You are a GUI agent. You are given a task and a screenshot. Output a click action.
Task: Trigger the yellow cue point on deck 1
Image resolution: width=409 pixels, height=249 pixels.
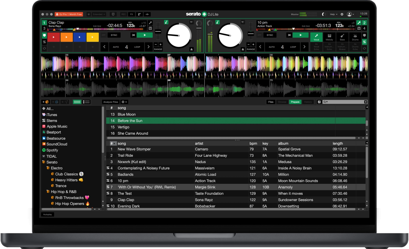(93, 37)
